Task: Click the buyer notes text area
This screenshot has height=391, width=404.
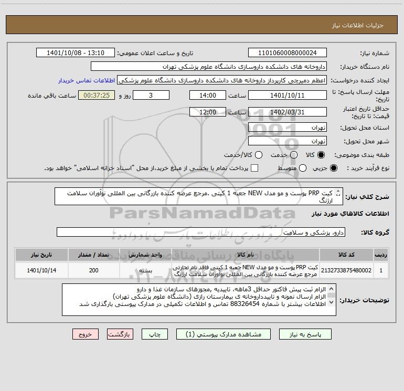Action: click(199, 300)
